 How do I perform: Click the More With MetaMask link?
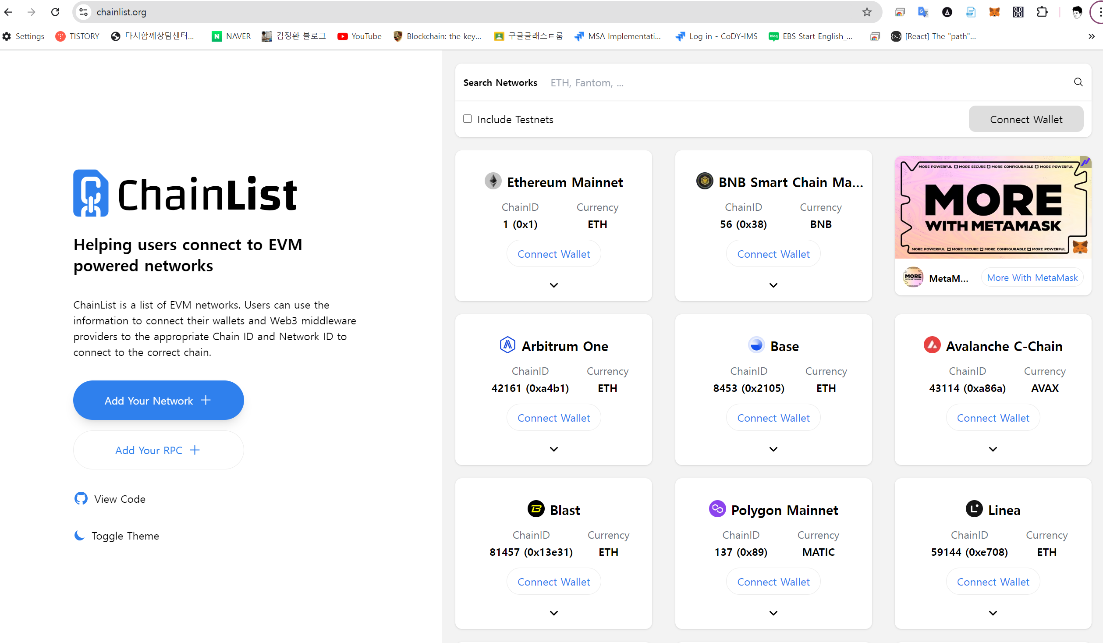1032,277
